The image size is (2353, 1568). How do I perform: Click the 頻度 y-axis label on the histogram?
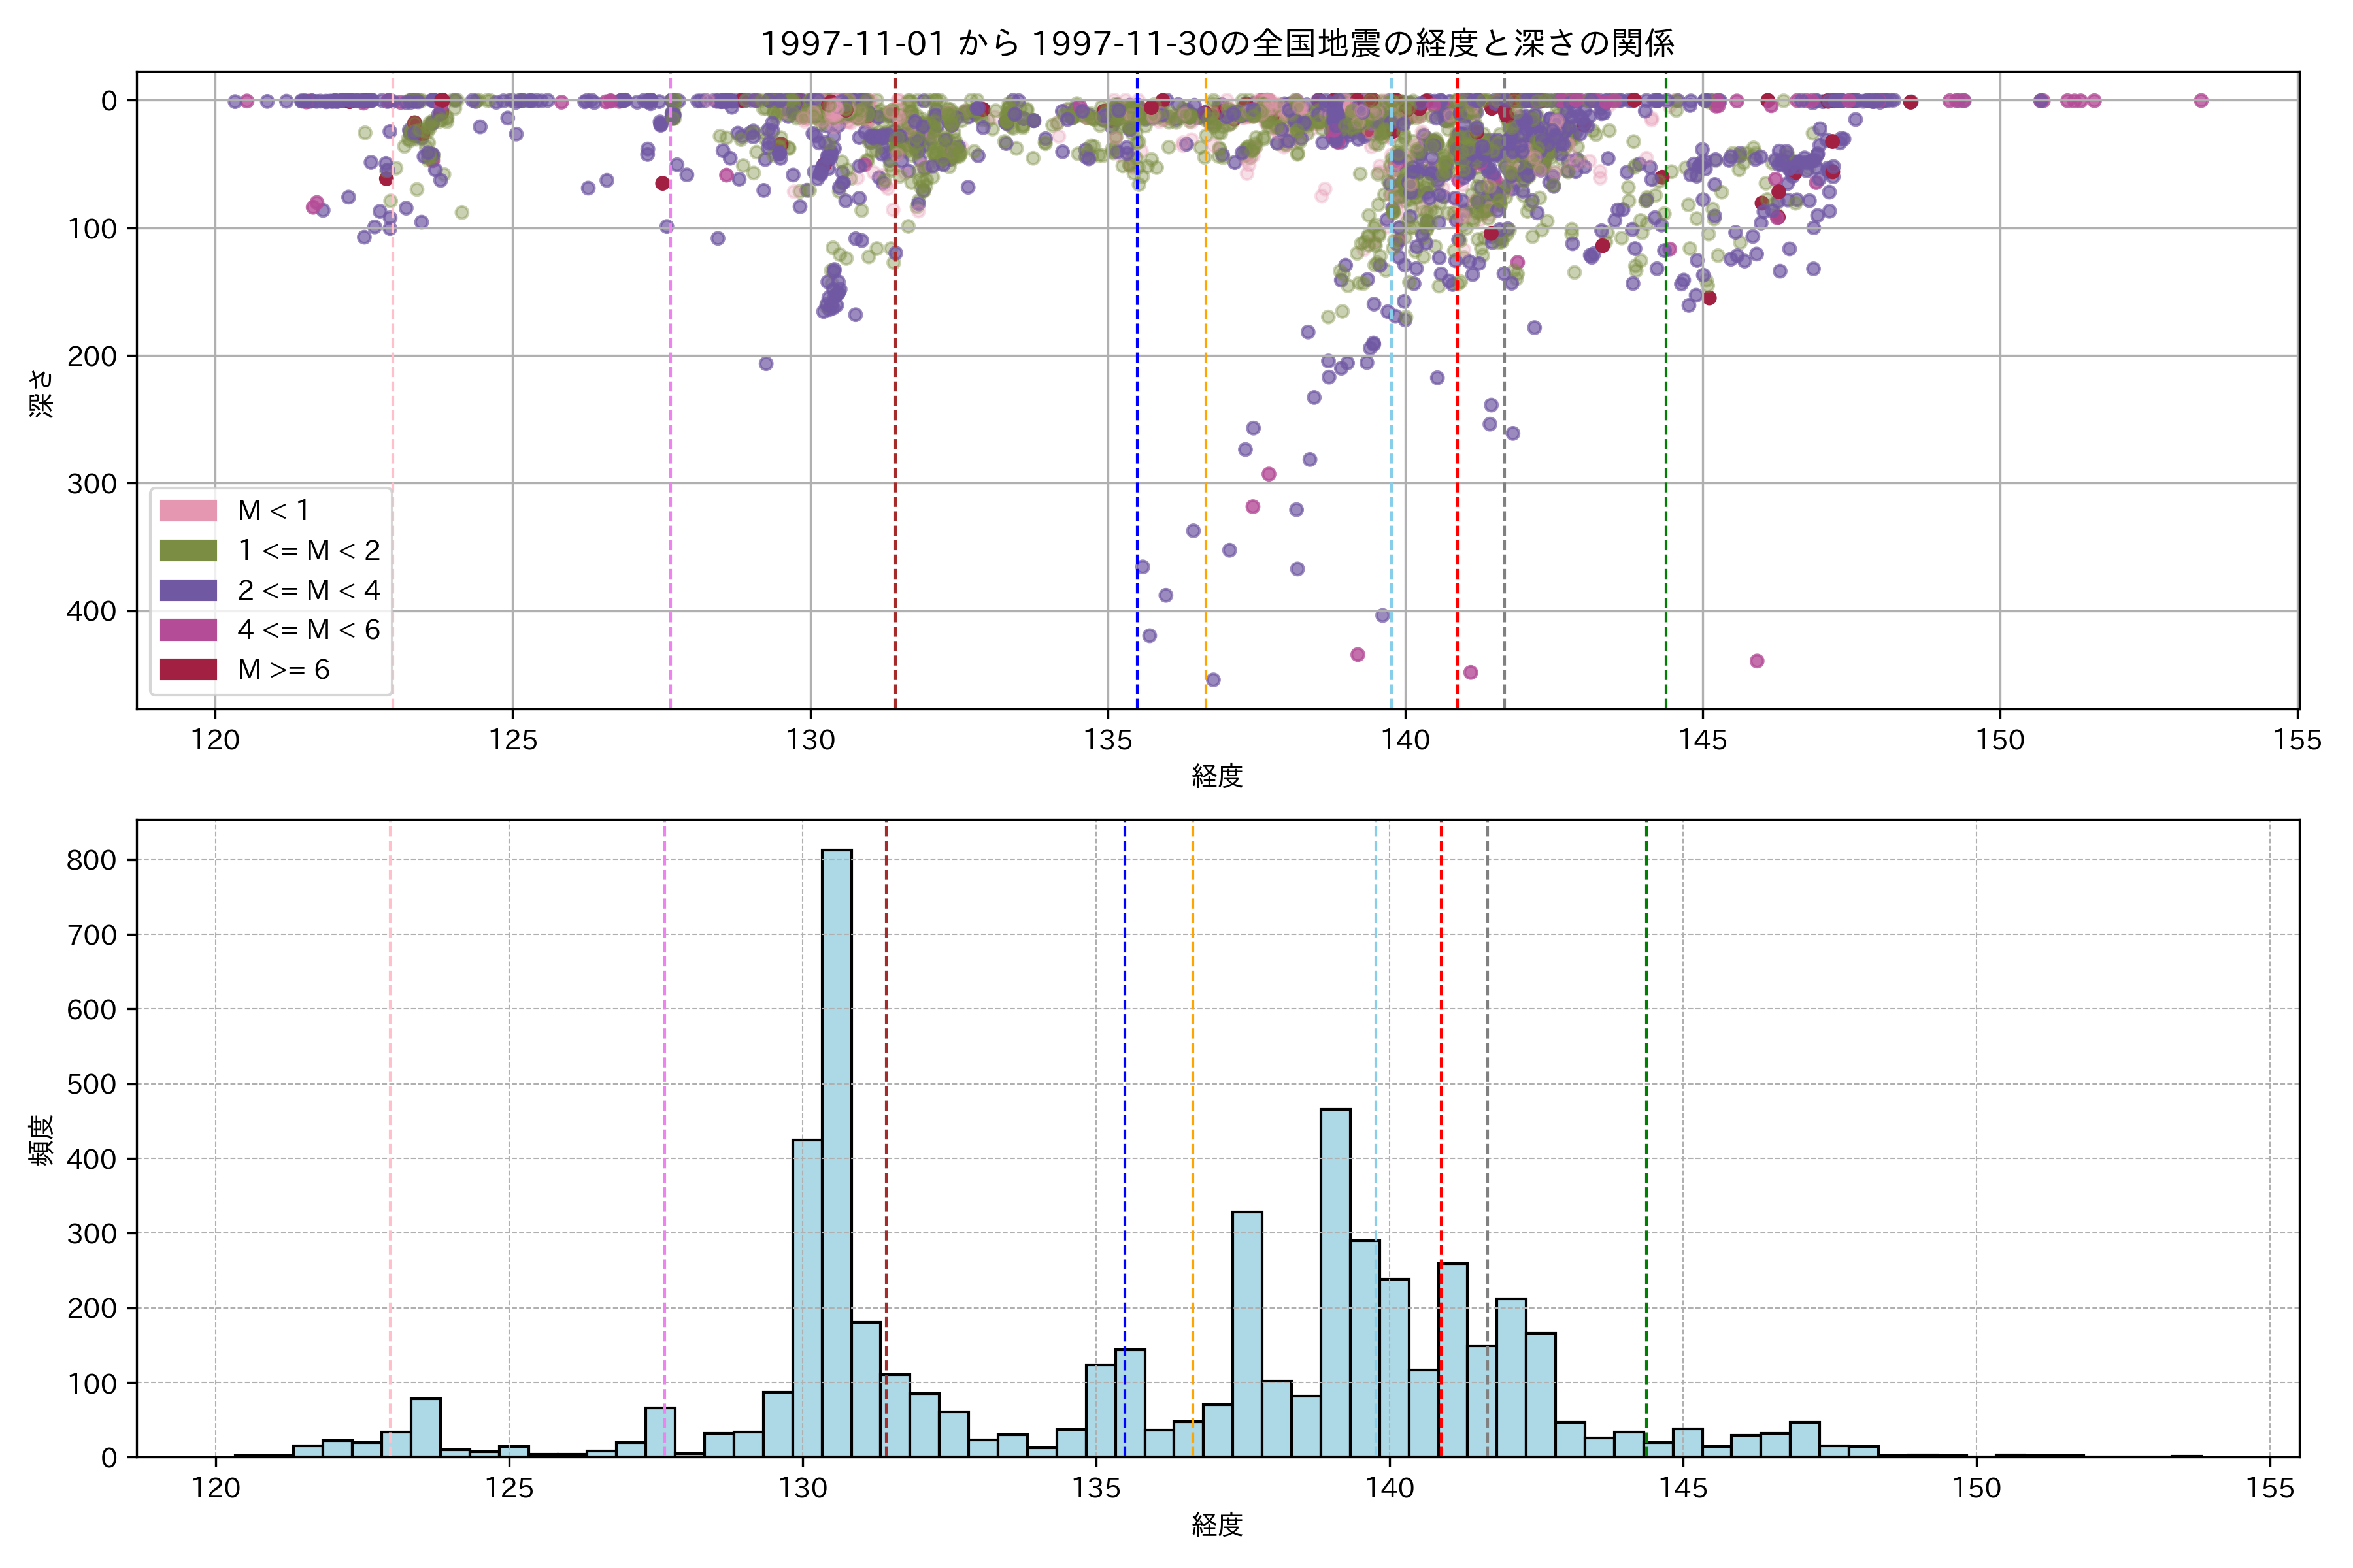pos(41,1140)
